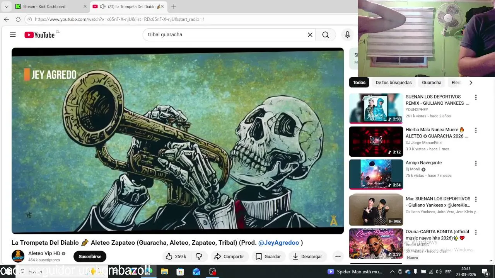Open the Amigo Navegante video title

point(423,163)
